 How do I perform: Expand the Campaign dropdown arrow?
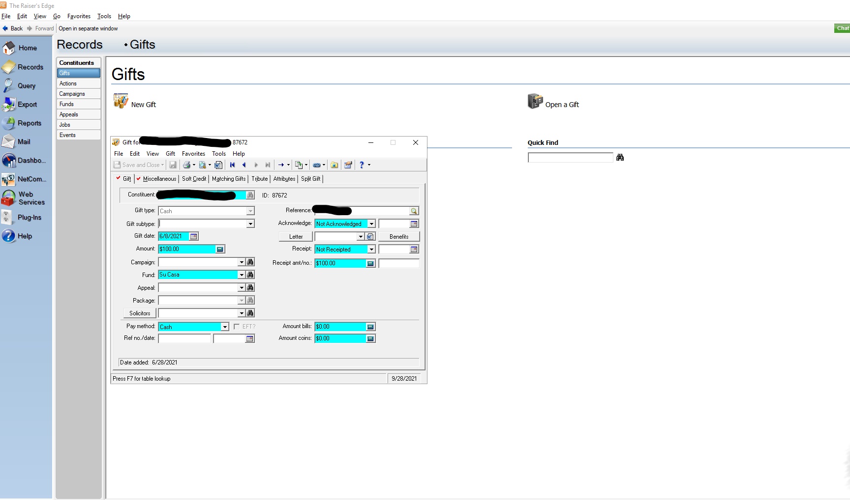point(242,262)
